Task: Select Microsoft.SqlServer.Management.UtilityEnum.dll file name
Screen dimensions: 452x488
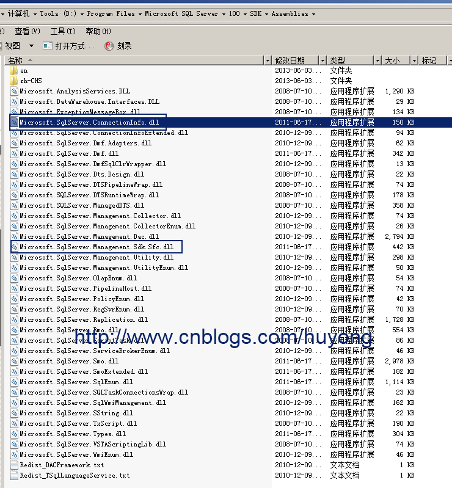Action: 104,268
